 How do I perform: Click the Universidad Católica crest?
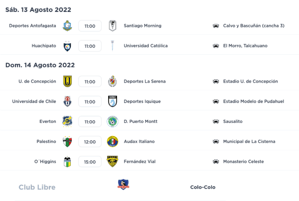pyautogui.click(x=112, y=46)
